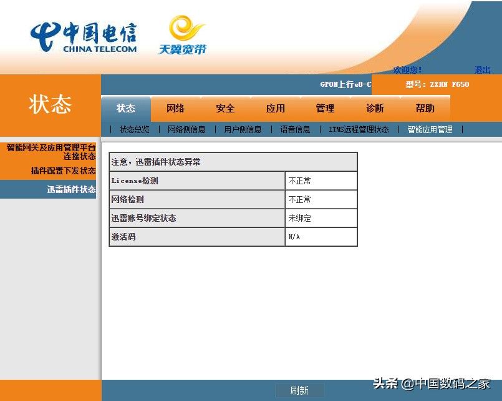View ITMS远程管理状态 page
Viewport: 502px width, 401px height.
coord(359,129)
